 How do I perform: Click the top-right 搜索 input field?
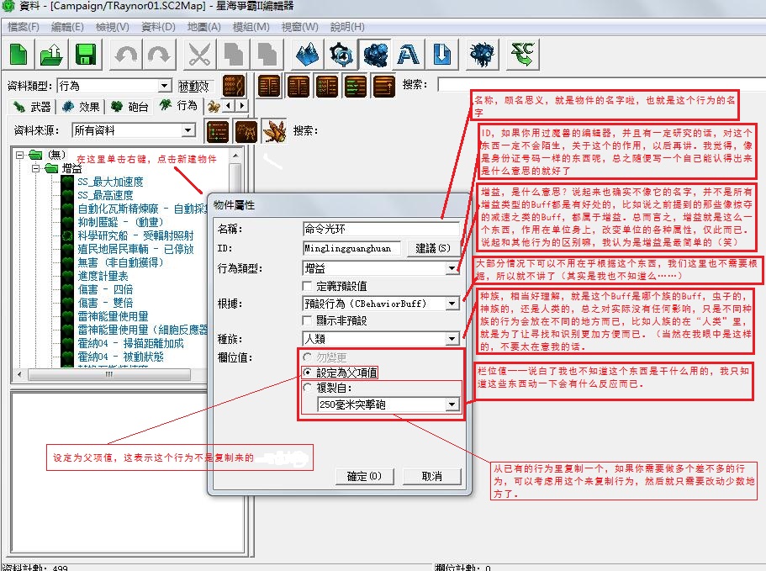point(601,84)
